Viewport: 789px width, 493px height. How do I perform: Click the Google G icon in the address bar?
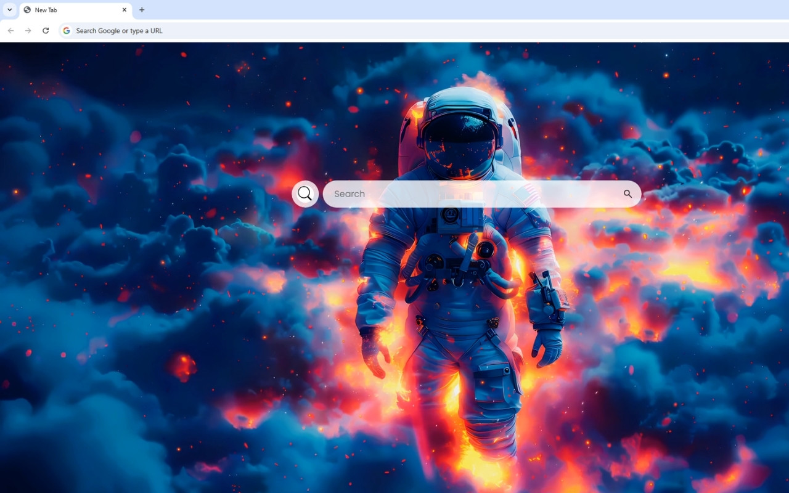pos(66,30)
